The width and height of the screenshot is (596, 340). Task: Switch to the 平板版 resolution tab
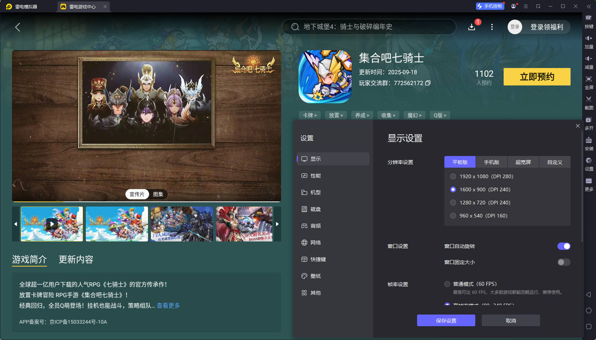460,162
